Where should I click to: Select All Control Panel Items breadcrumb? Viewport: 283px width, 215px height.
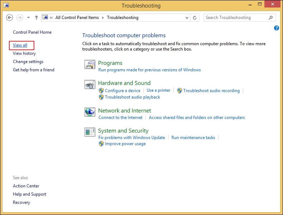pos(77,18)
